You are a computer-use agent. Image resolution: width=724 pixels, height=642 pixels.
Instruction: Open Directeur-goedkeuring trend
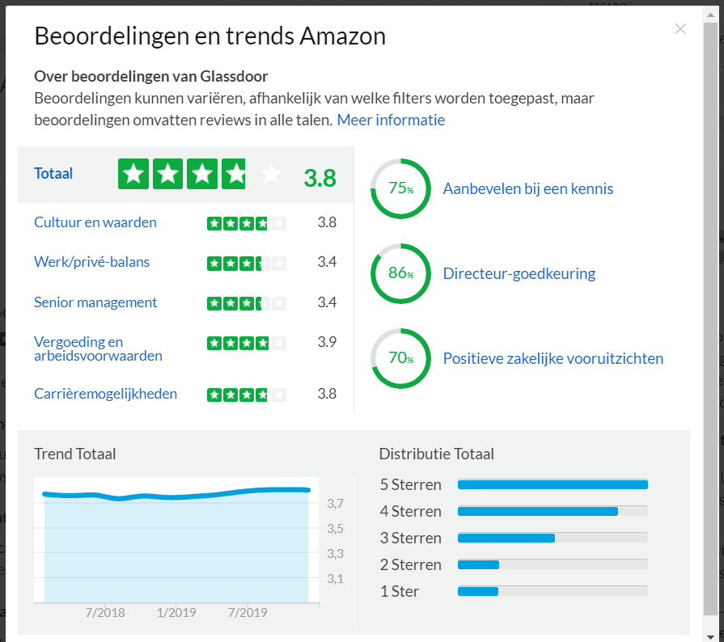click(519, 273)
